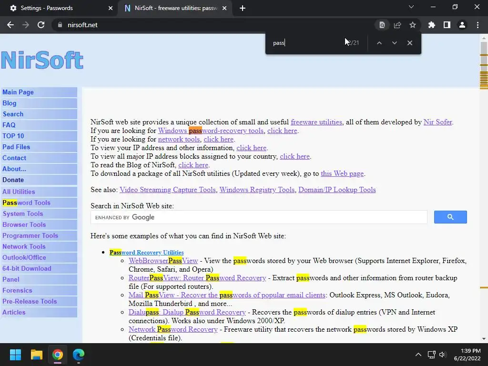Viewport: 488px width, 366px height.
Task: Open Domain/IP Lookup Tools link
Action: click(337, 190)
